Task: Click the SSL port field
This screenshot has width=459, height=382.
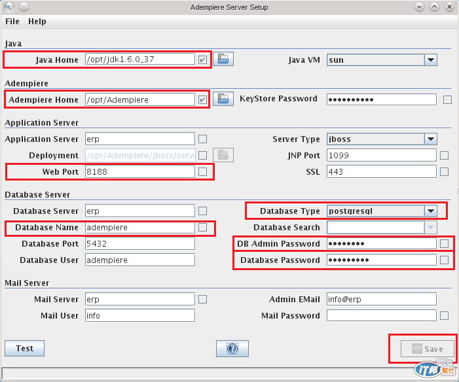Action: click(382, 171)
